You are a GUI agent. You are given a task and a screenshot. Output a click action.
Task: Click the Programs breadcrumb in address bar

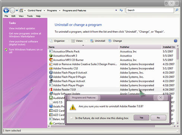click(x=52, y=10)
